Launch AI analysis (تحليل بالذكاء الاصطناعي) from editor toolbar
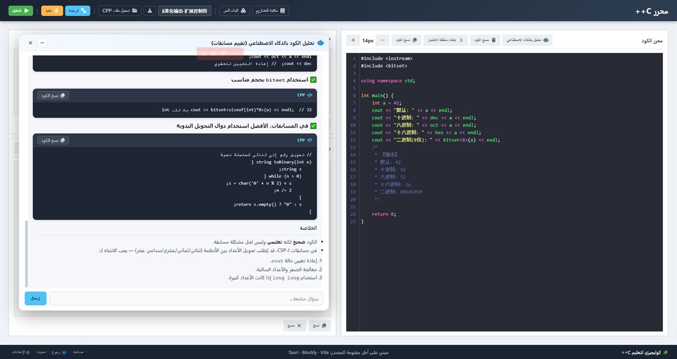The width and height of the screenshot is (677, 359). [x=527, y=40]
